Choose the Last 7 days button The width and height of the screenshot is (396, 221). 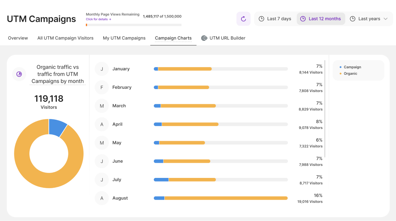pyautogui.click(x=275, y=19)
